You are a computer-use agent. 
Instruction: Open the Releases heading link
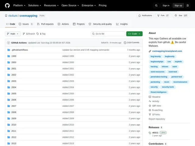click(154, 127)
